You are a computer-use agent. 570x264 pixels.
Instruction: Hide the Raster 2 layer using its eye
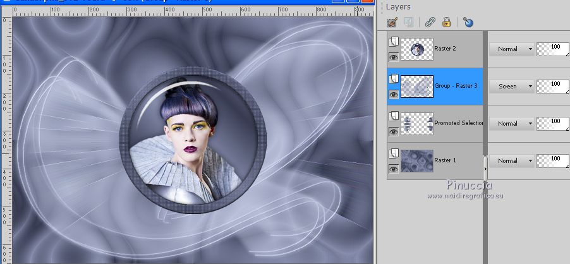click(x=393, y=57)
